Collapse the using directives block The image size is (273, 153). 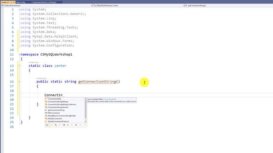coord(19,9)
